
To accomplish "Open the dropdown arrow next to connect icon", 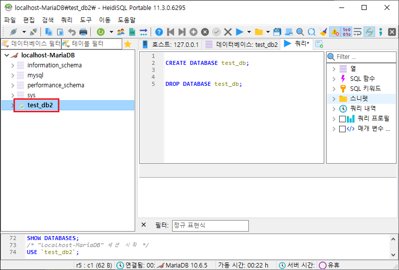I will click(x=24, y=32).
